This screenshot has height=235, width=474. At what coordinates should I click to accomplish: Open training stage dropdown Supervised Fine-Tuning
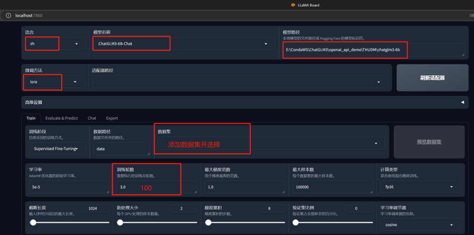57,149
